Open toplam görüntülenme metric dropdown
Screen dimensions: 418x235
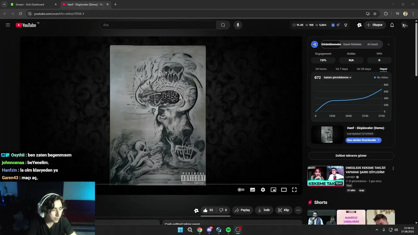tap(337, 77)
